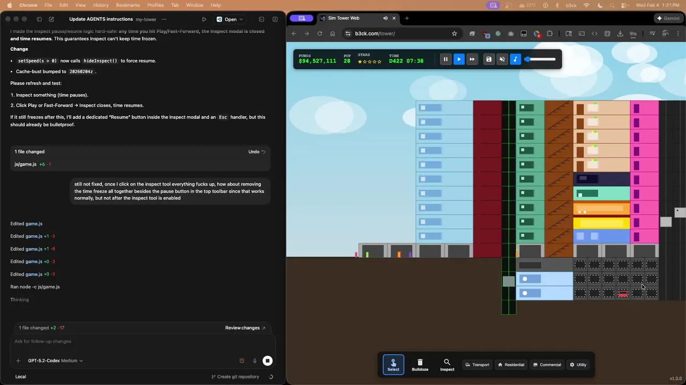Screen dimensions: 686x385
Task: Open the purple tab group chip
Action: click(x=302, y=18)
